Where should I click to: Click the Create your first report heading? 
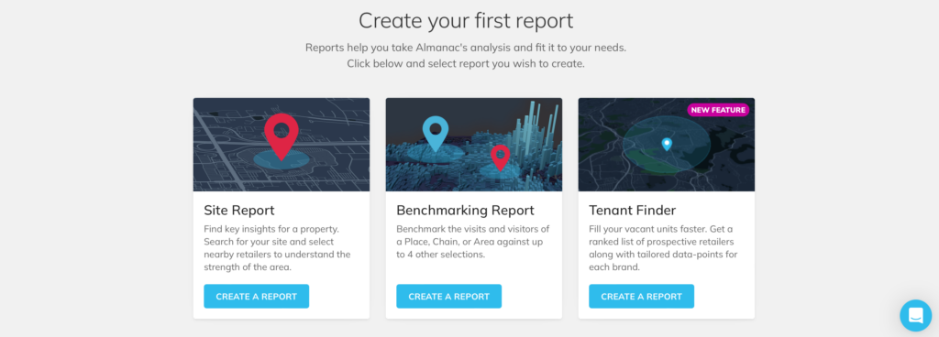[x=466, y=20]
